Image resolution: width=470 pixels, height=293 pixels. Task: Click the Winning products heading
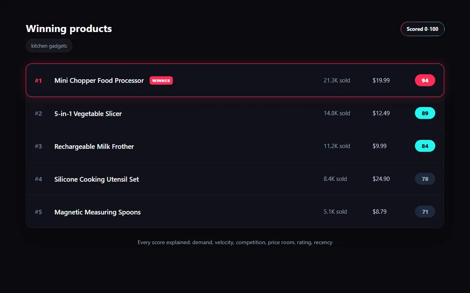pos(69,29)
